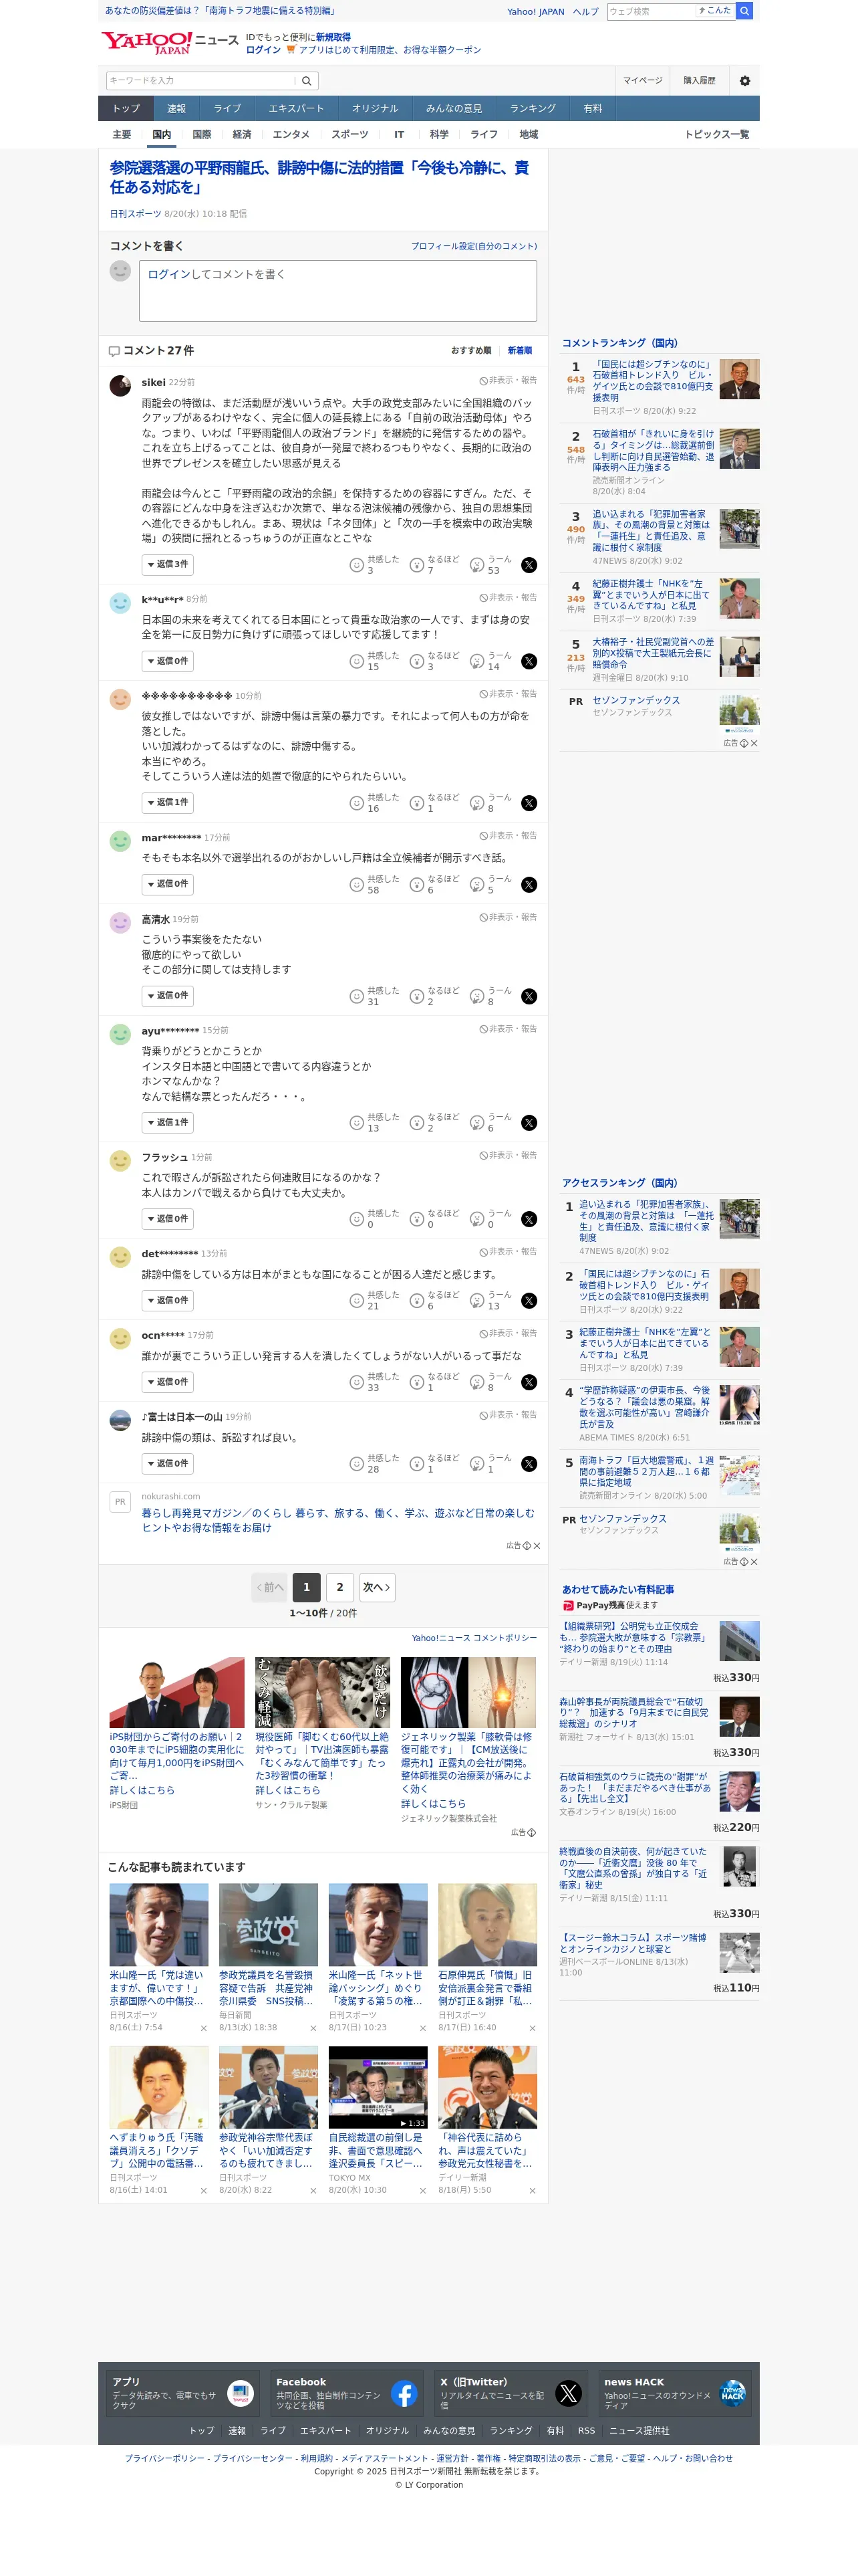Click うーん icon on ayu******** comment
Viewport: 858px width, 2576px height.
coord(477,1123)
